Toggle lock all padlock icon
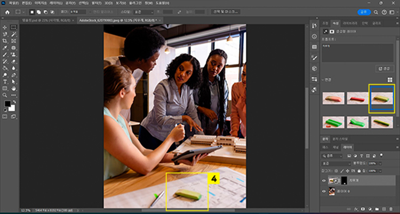400x214 pixels. 359,171
